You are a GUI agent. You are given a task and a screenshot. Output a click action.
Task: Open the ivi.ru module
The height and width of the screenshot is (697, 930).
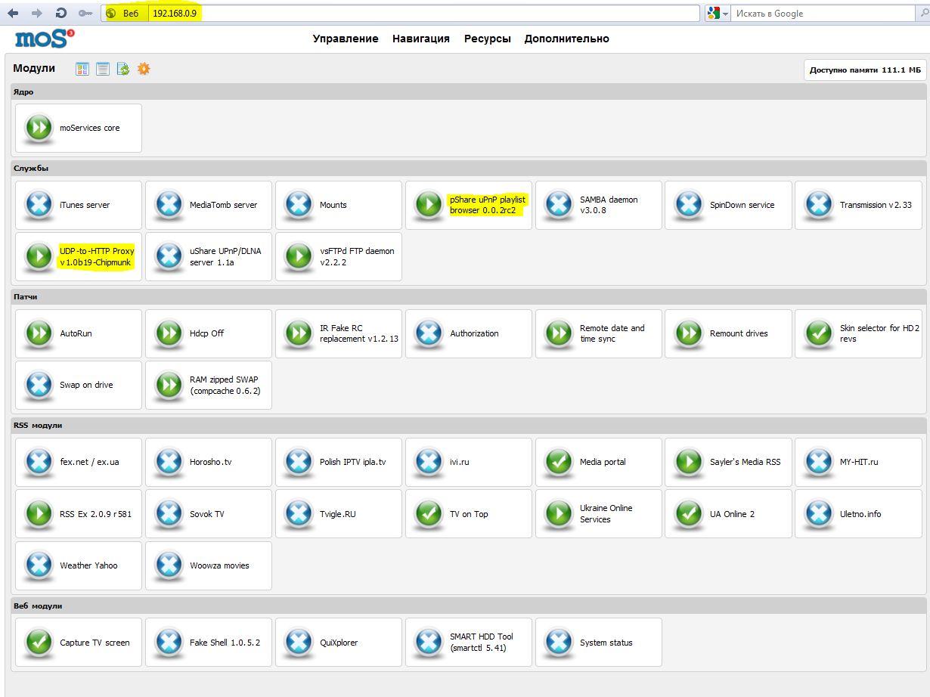click(x=469, y=462)
